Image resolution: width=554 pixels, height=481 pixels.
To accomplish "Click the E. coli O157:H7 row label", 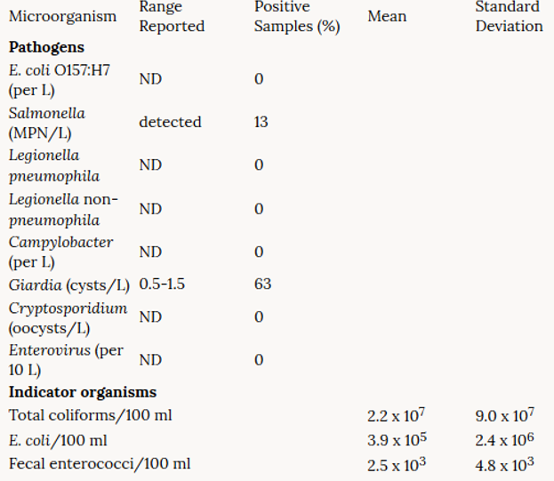I will point(60,79).
